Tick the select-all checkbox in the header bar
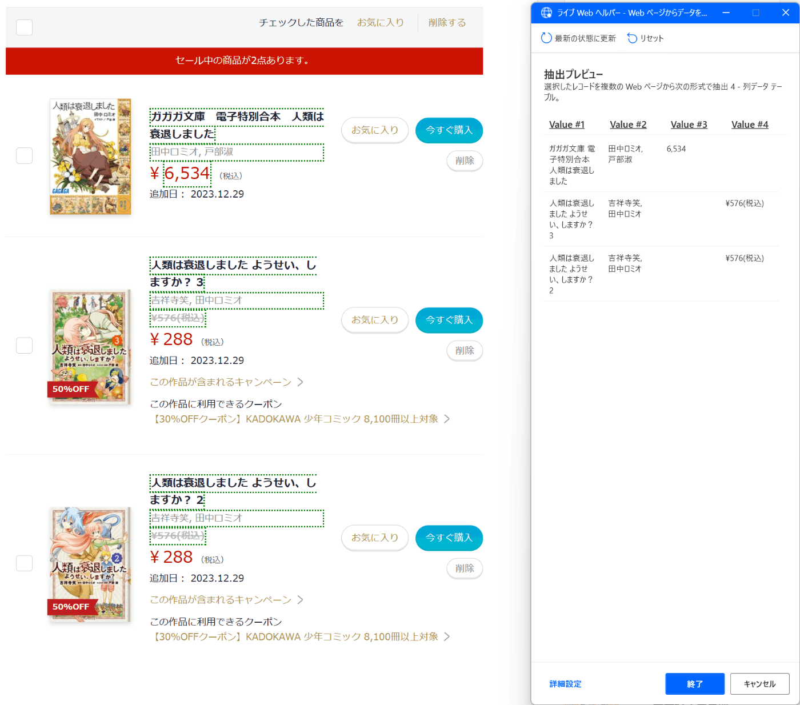This screenshot has height=705, width=800. tap(25, 27)
